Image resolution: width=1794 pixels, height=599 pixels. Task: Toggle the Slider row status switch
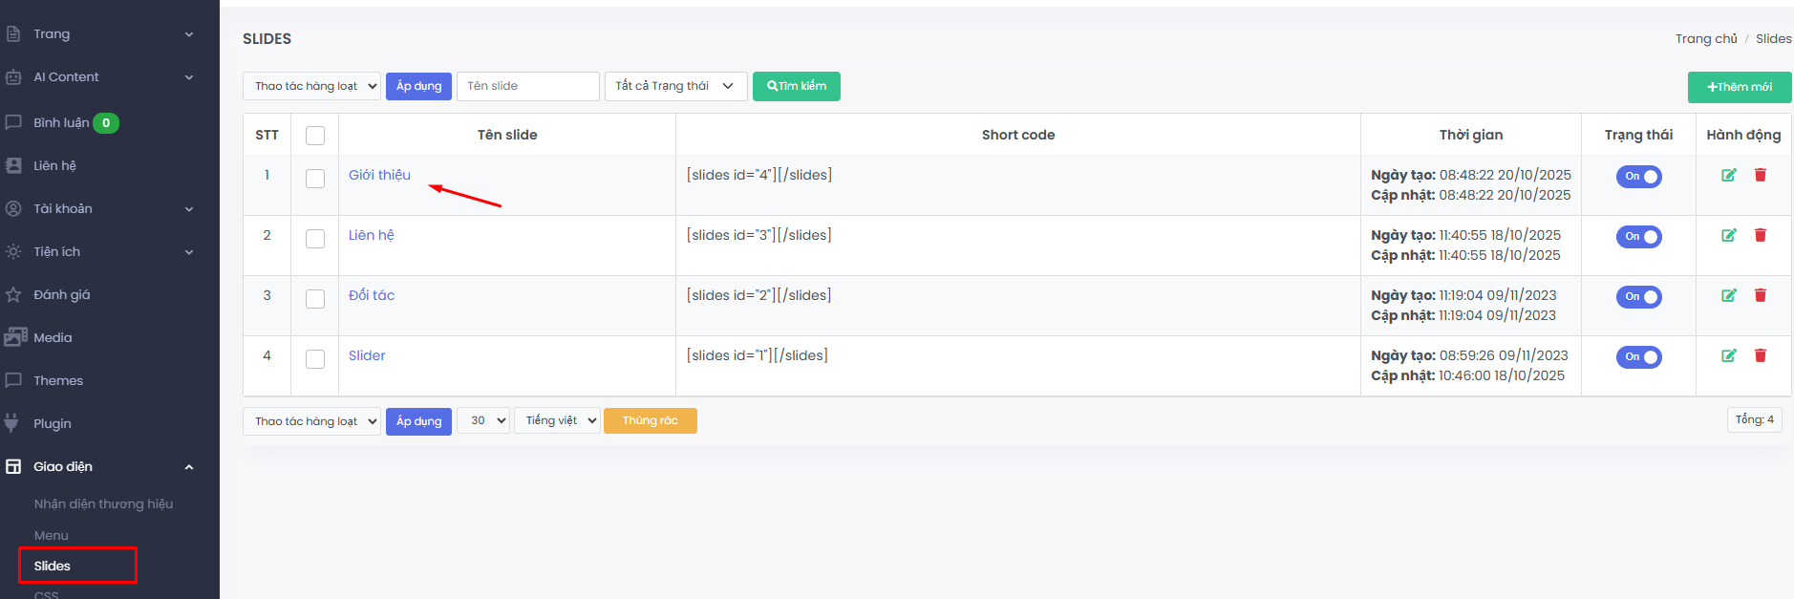[1638, 357]
